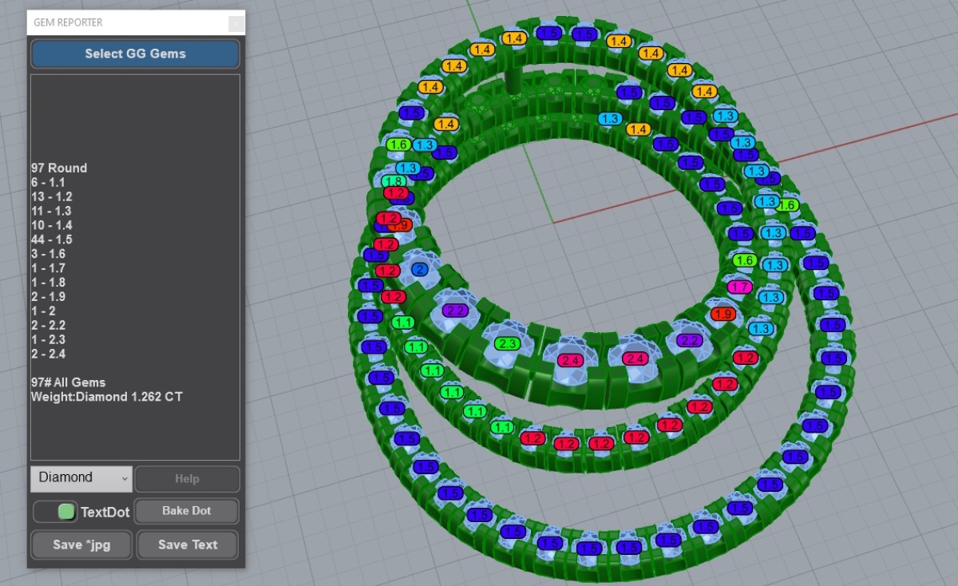This screenshot has width=958, height=586.
Task: Click the right purple 2.2 text dot
Action: click(x=688, y=340)
